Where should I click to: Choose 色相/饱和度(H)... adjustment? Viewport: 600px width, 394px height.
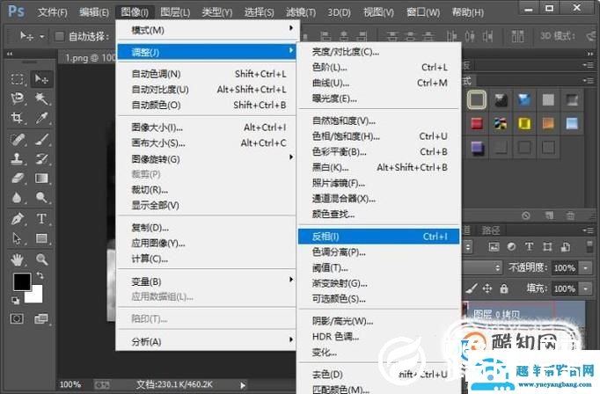click(378, 136)
